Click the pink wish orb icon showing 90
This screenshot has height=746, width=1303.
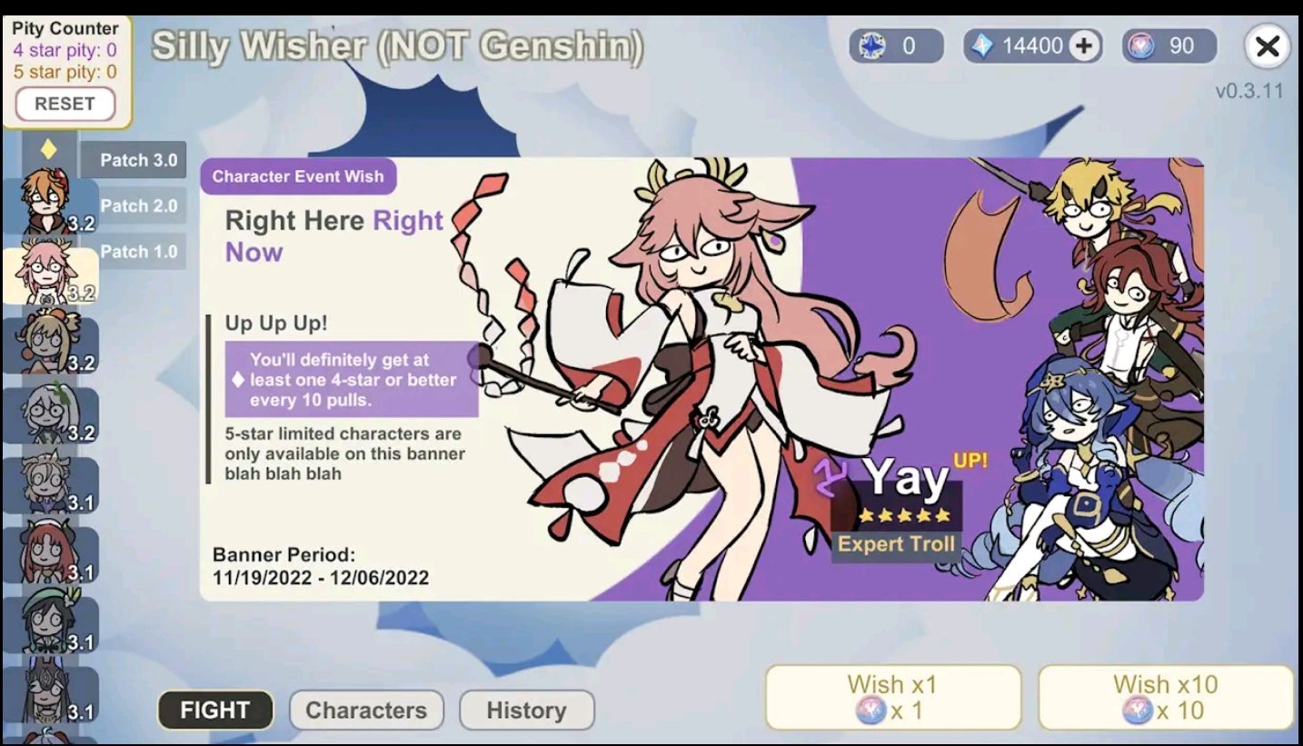tap(1141, 46)
